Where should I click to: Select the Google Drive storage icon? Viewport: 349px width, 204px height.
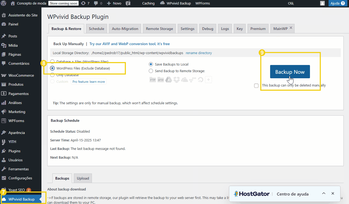tap(168, 80)
